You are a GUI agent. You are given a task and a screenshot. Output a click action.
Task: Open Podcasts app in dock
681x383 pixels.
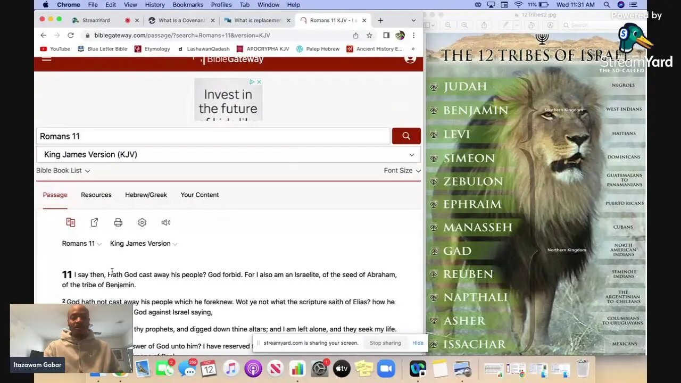pos(253,368)
